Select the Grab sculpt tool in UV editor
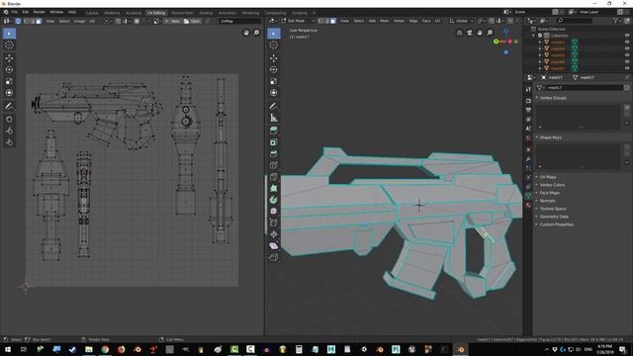The width and height of the screenshot is (633, 356). (x=9, y=120)
